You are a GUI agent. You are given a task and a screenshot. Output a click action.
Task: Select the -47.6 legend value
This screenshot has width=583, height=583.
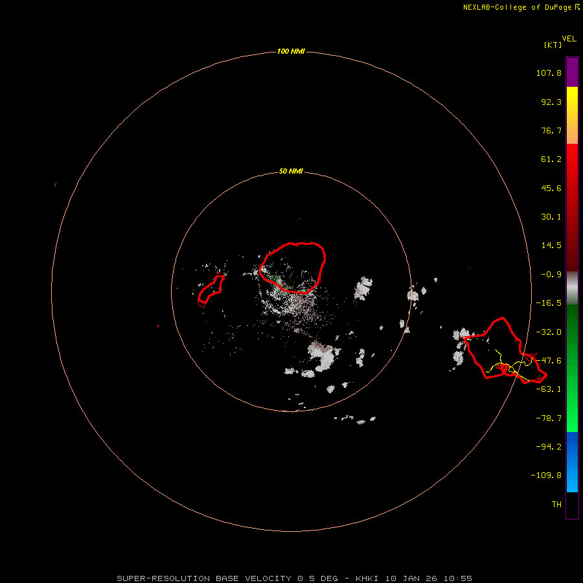click(549, 361)
